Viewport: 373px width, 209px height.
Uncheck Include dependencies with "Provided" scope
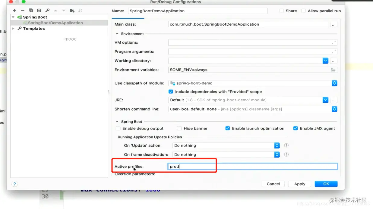[x=171, y=92]
